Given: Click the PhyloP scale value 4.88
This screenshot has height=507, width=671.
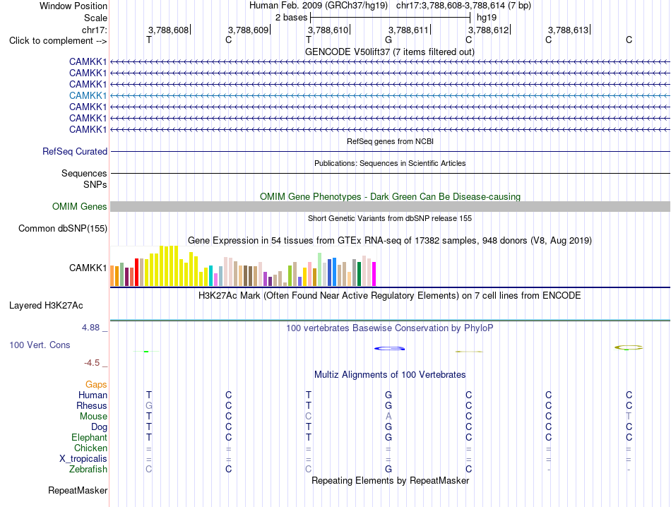Looking at the screenshot, I should click(90, 328).
